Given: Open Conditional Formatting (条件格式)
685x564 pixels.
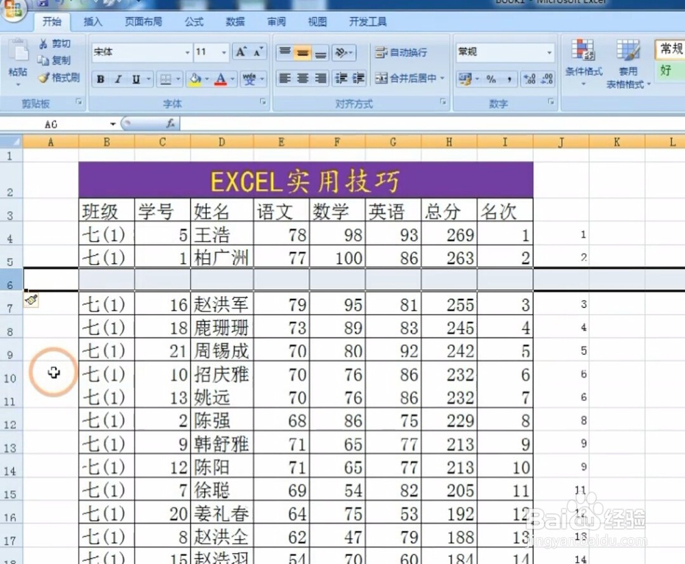Looking at the screenshot, I should (584, 62).
